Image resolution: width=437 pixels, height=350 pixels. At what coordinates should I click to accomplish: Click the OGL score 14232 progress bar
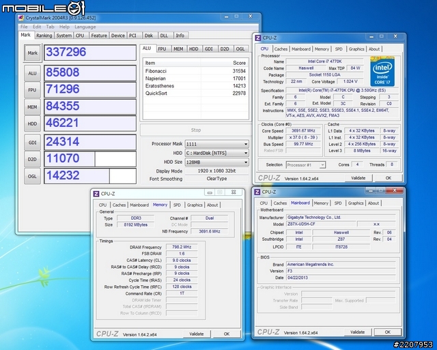click(90, 176)
